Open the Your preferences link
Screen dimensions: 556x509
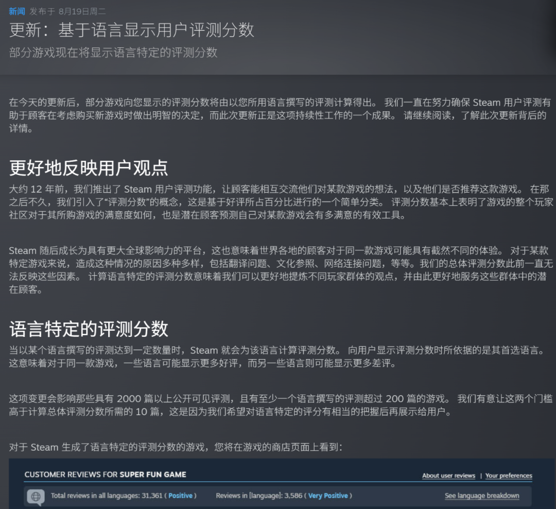[509, 476]
